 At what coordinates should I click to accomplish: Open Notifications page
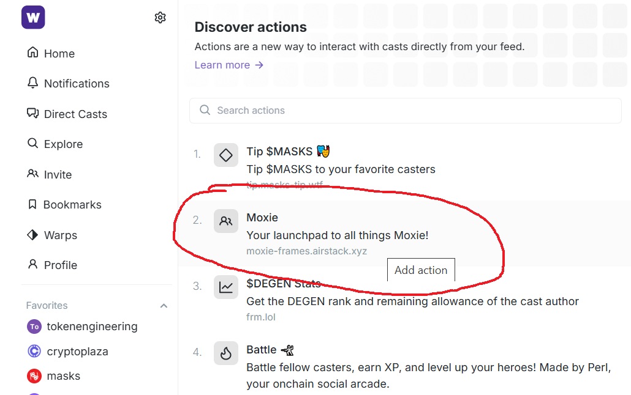pos(76,84)
